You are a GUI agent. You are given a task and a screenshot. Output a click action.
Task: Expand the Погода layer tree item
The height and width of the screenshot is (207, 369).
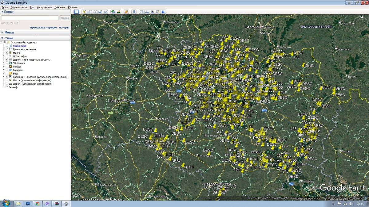coord(3,66)
